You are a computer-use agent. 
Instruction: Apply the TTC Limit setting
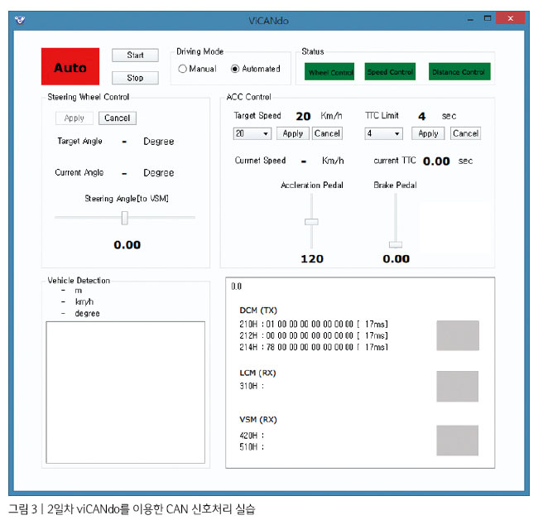click(428, 133)
